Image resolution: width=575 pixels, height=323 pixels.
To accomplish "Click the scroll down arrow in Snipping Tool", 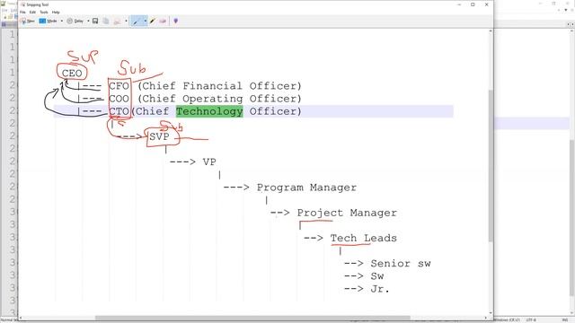I will [491, 312].
